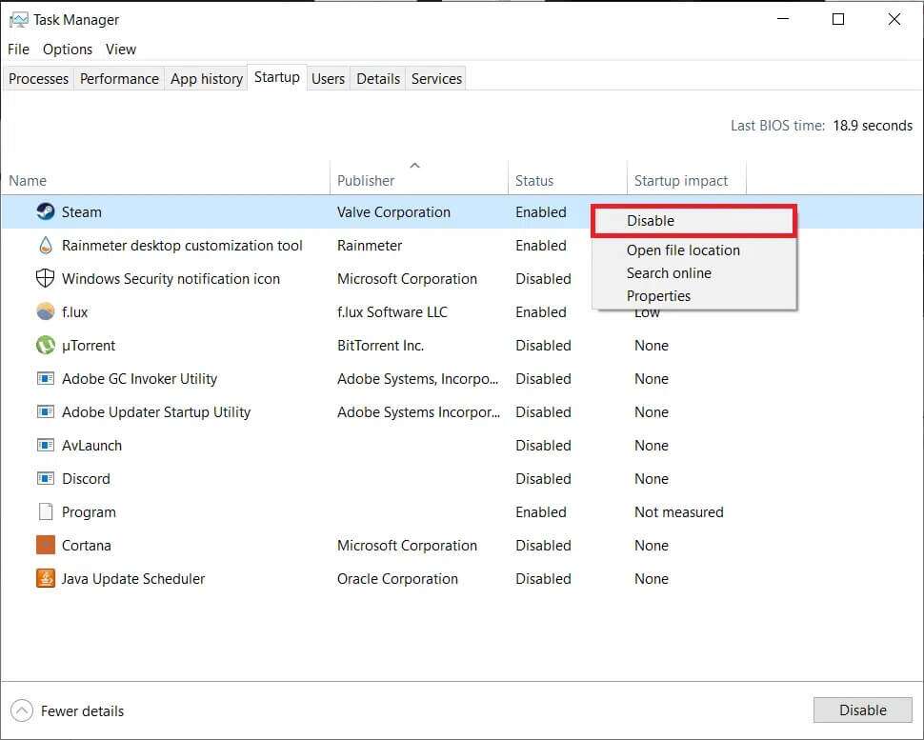924x740 pixels.
Task: Click the Fewer details link text
Action: pos(83,711)
